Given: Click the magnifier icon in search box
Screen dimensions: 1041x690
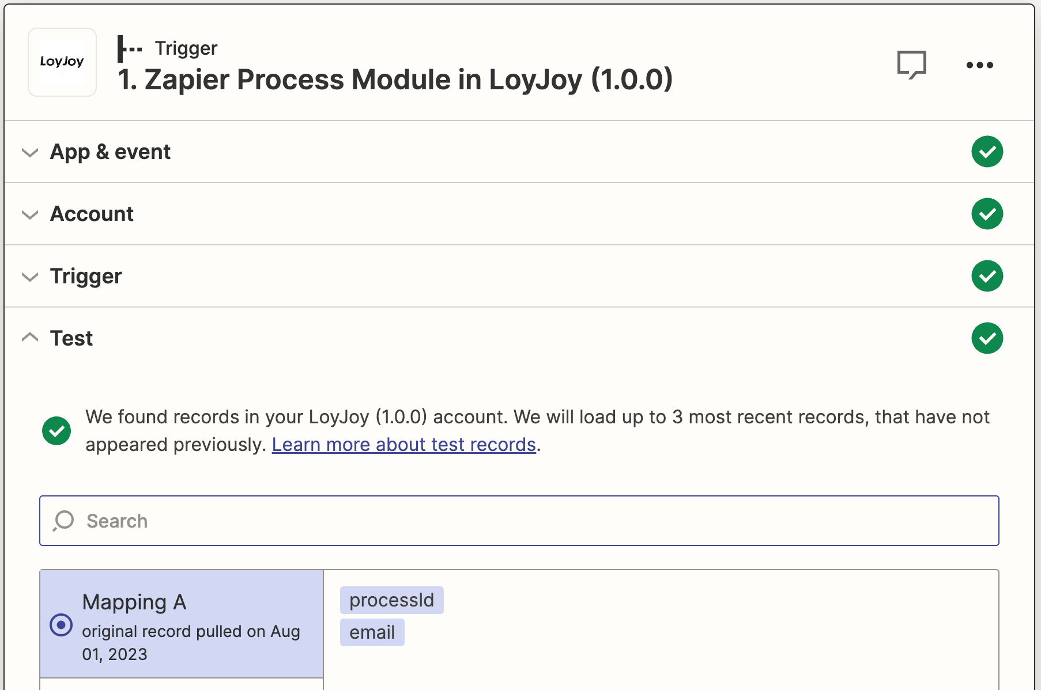Looking at the screenshot, I should click(63, 521).
